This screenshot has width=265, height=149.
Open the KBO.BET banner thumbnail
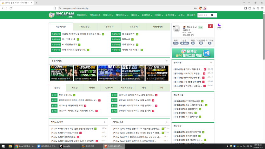[109, 73]
